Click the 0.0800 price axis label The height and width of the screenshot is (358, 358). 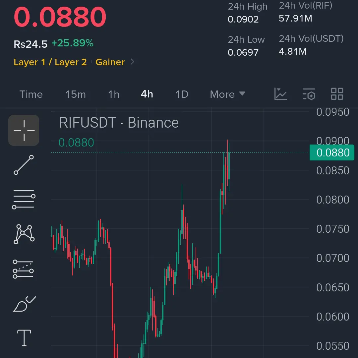(333, 200)
